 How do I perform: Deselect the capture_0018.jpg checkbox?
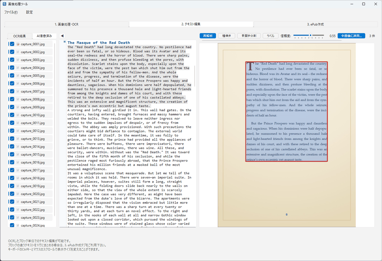click(x=12, y=178)
